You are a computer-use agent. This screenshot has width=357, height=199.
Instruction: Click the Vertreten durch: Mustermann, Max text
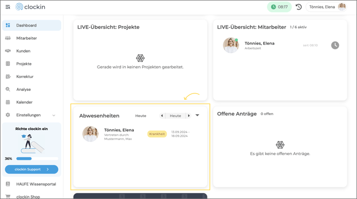[x=118, y=137]
